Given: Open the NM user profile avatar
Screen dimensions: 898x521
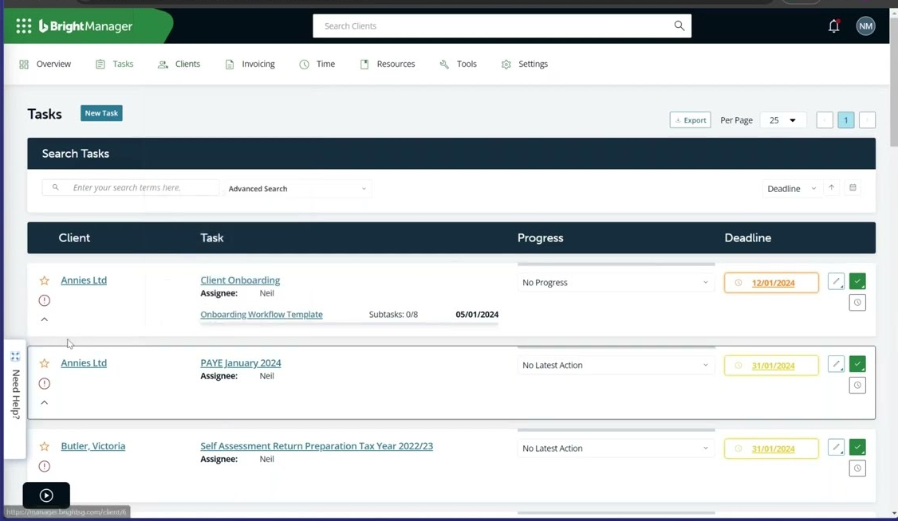Looking at the screenshot, I should 865,26.
